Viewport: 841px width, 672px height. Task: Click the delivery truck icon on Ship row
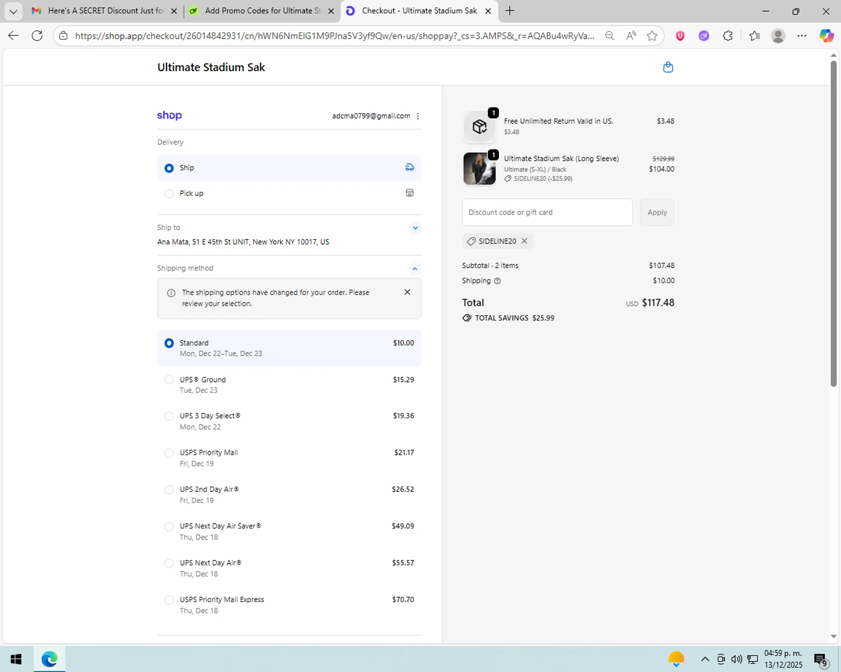click(x=410, y=167)
